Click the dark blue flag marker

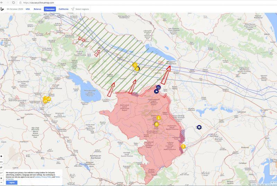coord(157,91)
